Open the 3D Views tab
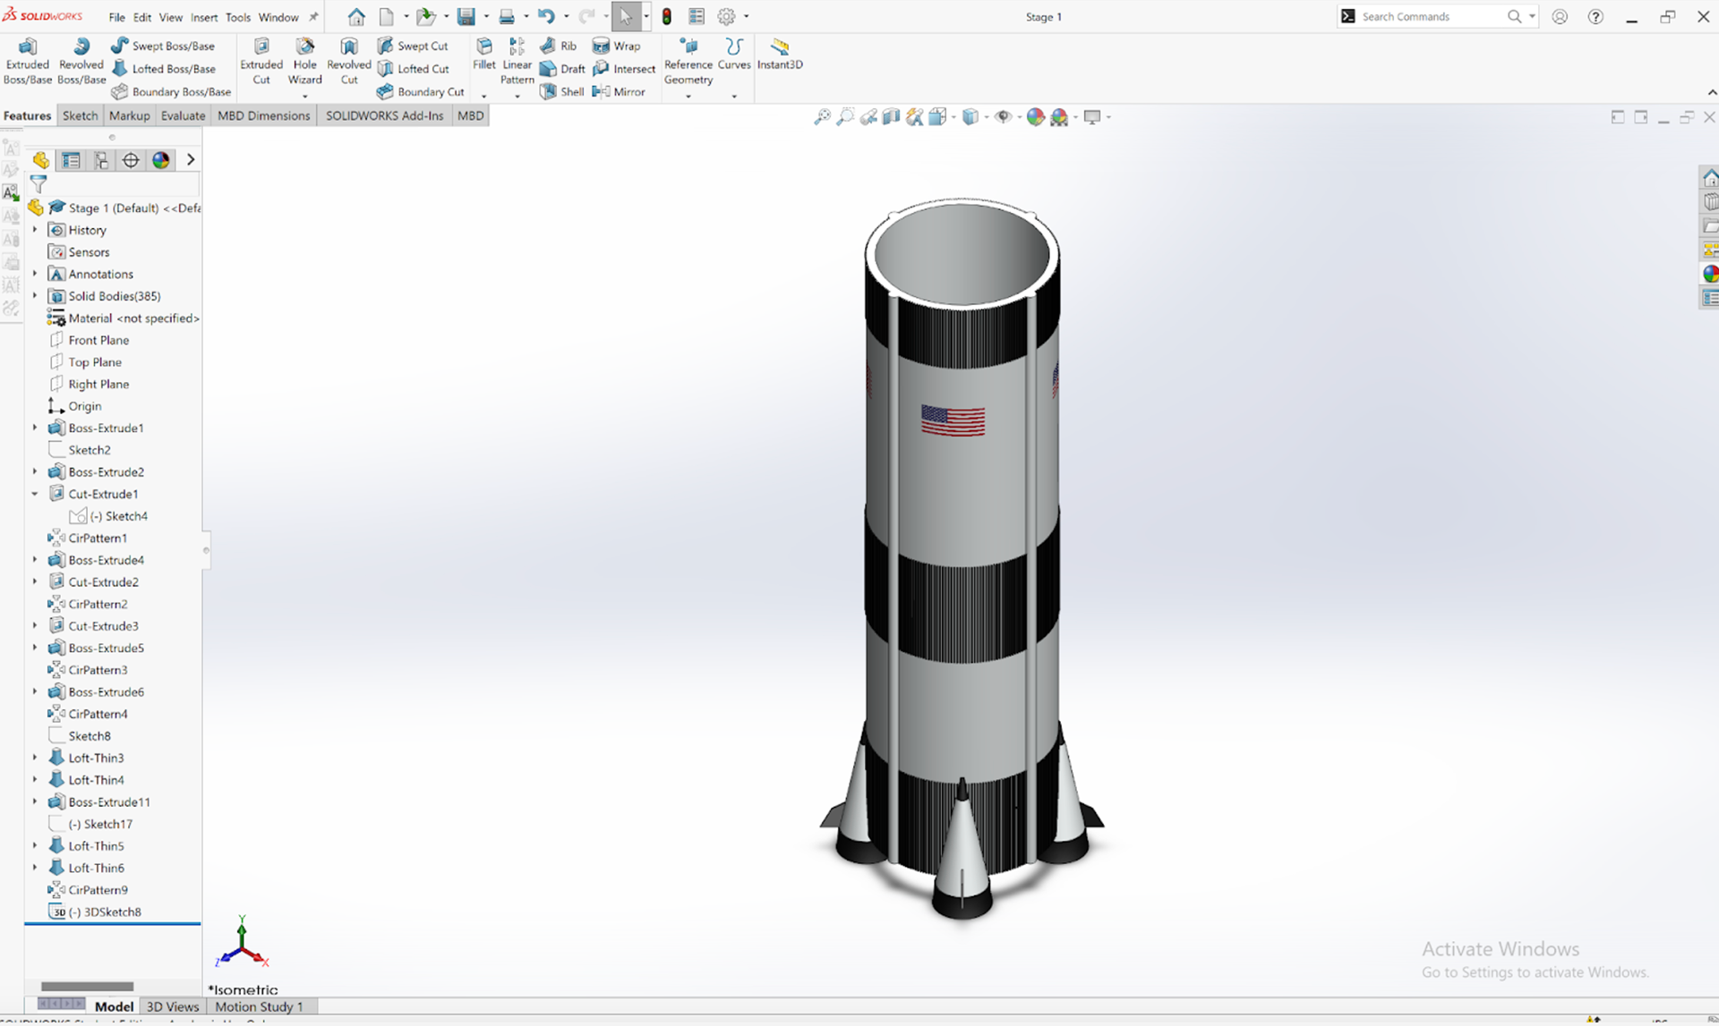 click(172, 1006)
